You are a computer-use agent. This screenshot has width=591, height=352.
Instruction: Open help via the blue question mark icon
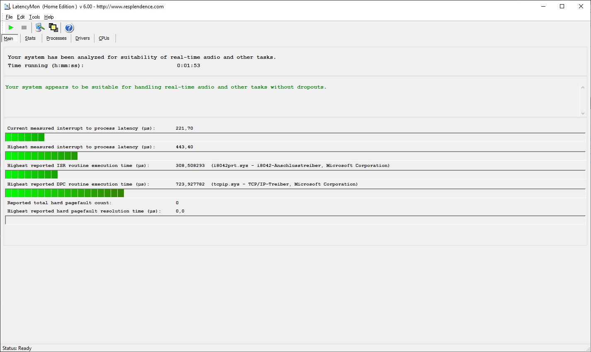tap(69, 28)
